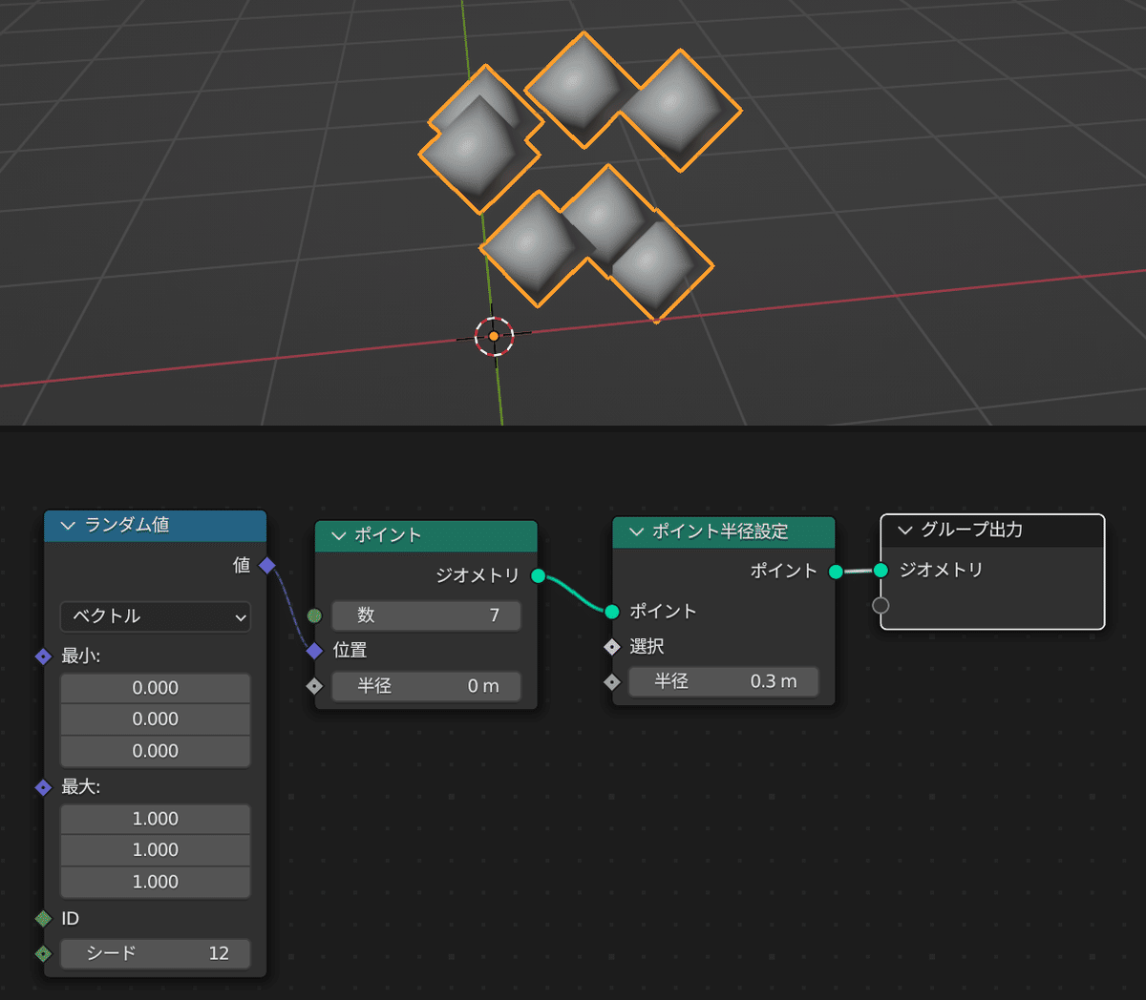Edit the first 最小 value field
The image size is (1146, 1000).
coord(155,688)
